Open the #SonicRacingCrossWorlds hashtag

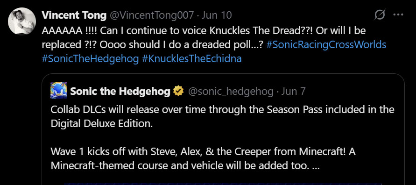[x=326, y=44]
